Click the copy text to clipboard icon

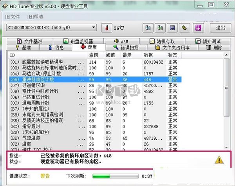click(148, 28)
